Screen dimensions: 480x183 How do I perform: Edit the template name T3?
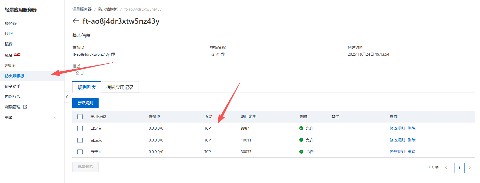coord(218,54)
